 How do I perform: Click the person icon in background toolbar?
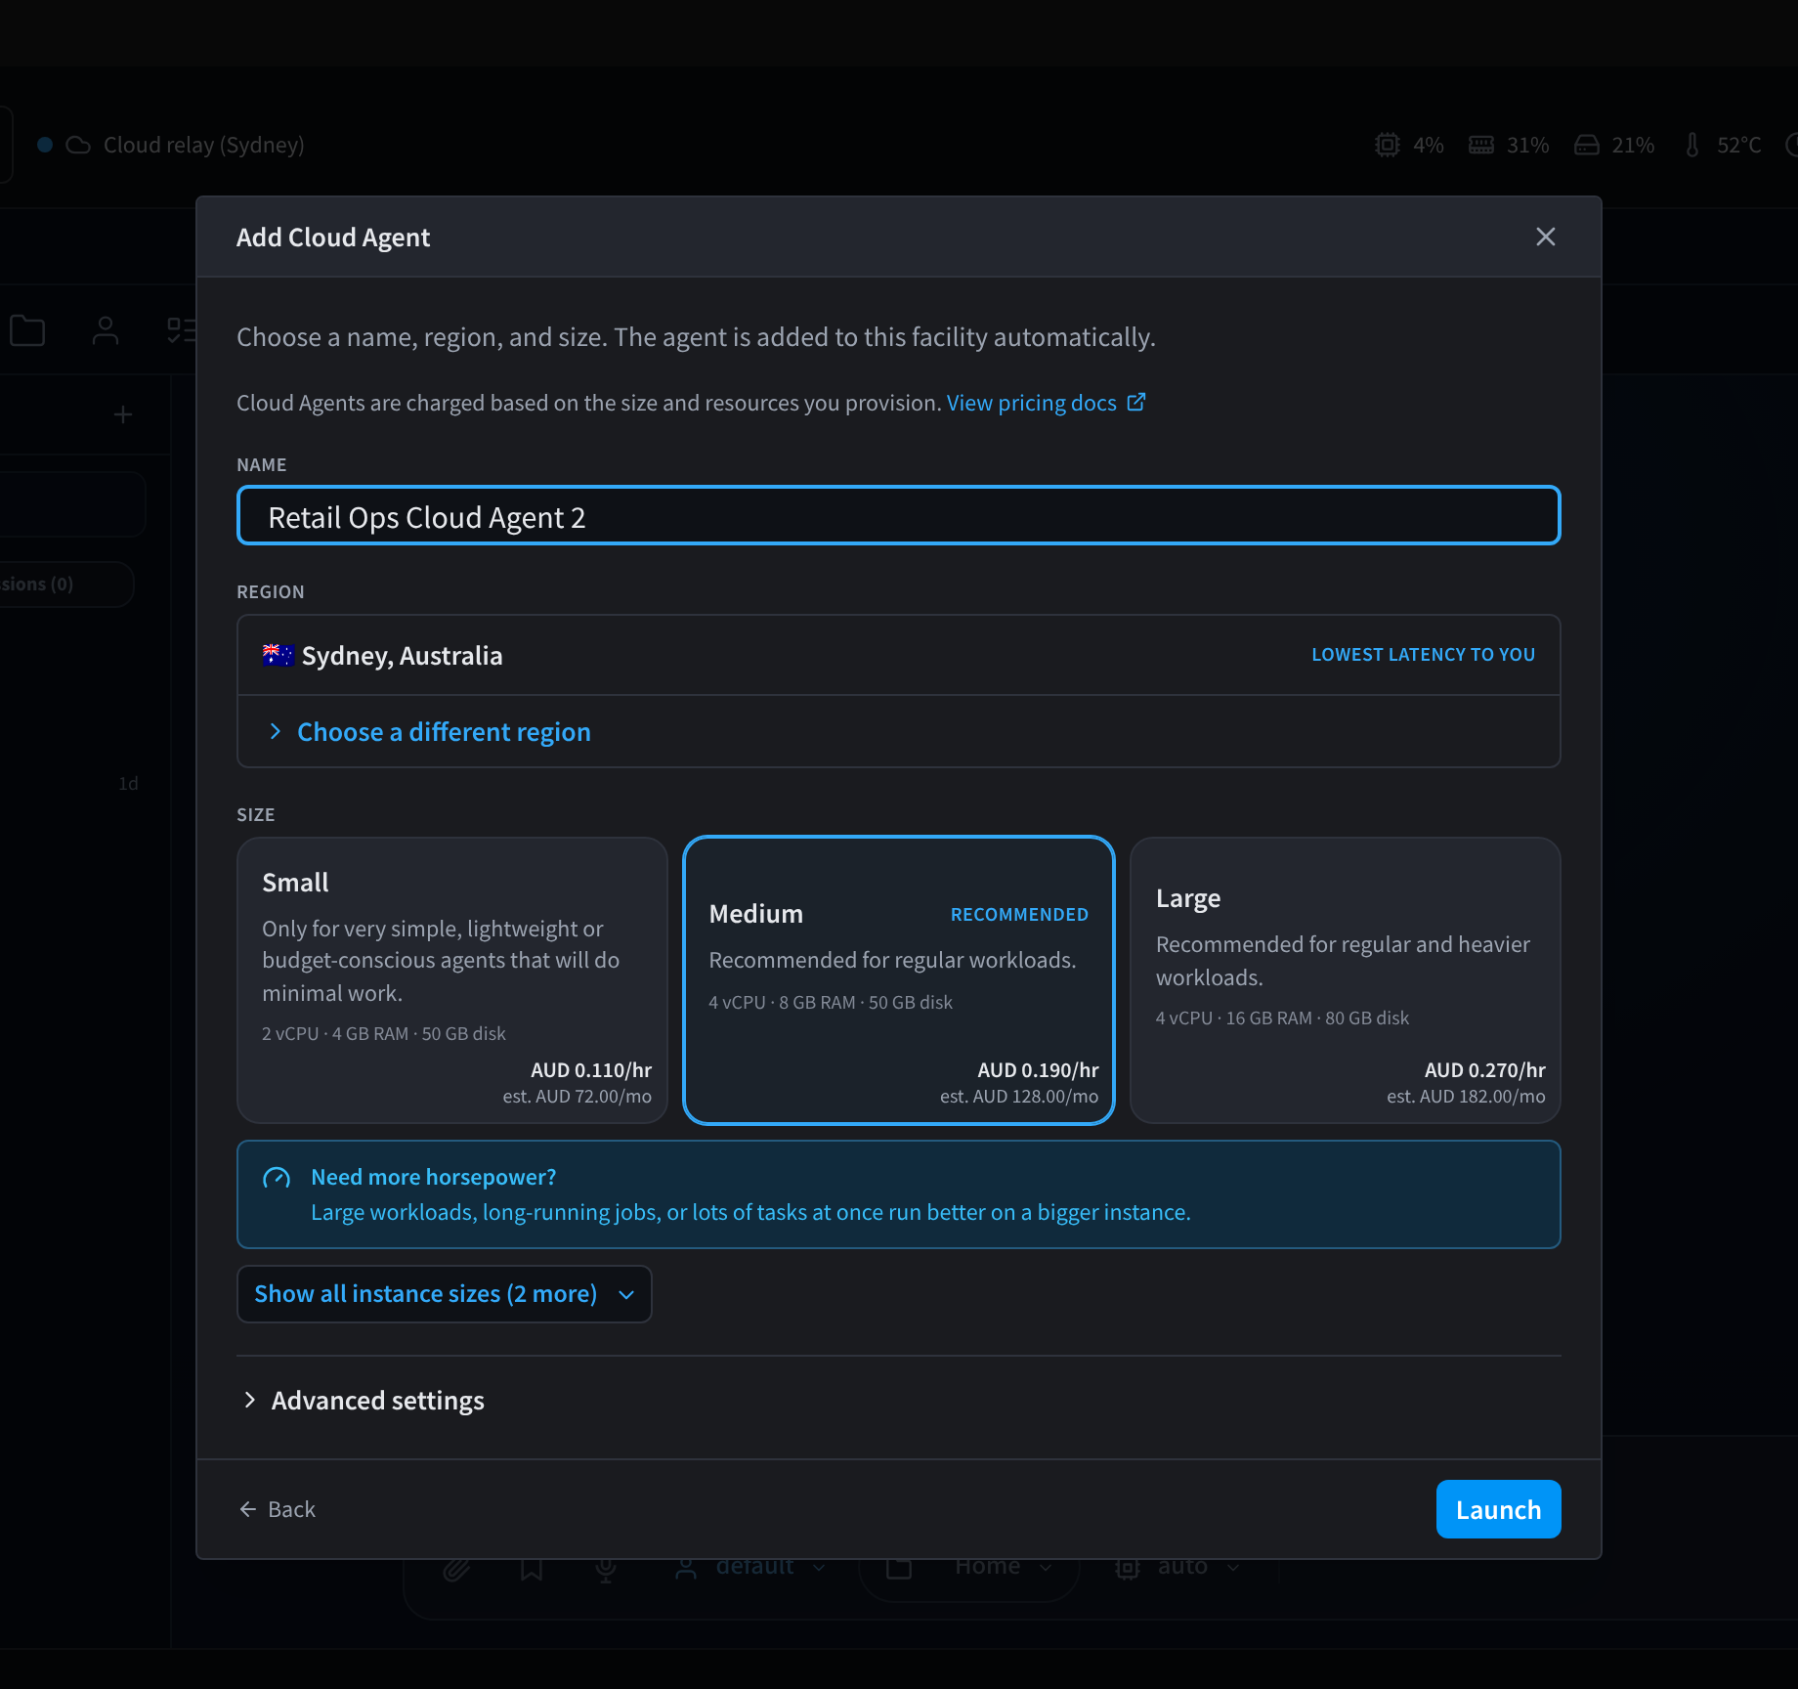[106, 330]
